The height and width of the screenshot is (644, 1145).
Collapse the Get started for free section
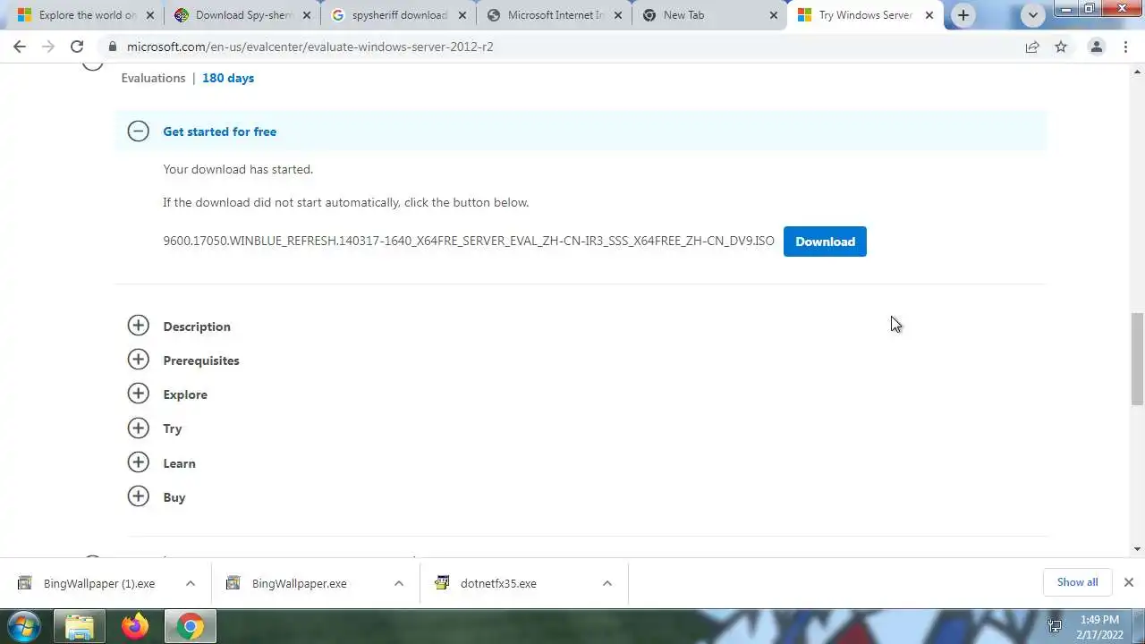coord(138,131)
